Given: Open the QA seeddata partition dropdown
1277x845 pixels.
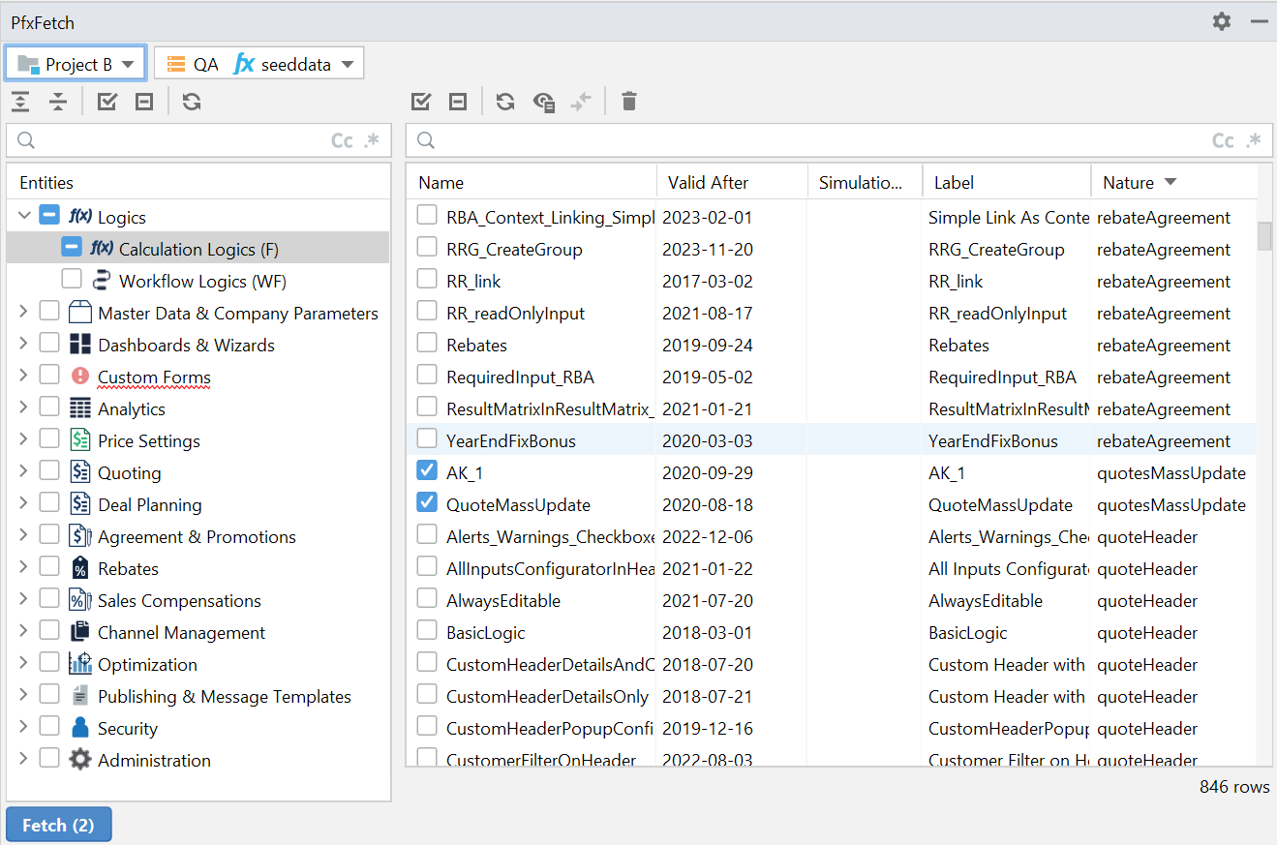Looking at the screenshot, I should tap(259, 65).
